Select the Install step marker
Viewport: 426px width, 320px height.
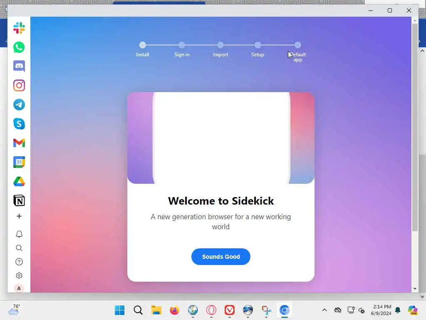coord(143,45)
